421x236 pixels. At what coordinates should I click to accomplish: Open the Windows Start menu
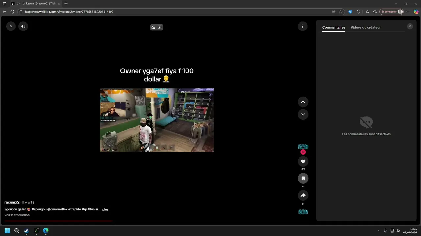(7, 231)
